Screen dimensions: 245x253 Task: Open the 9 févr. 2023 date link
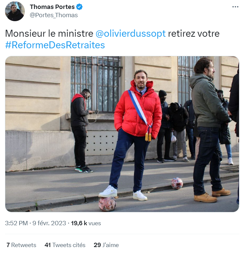49,223
